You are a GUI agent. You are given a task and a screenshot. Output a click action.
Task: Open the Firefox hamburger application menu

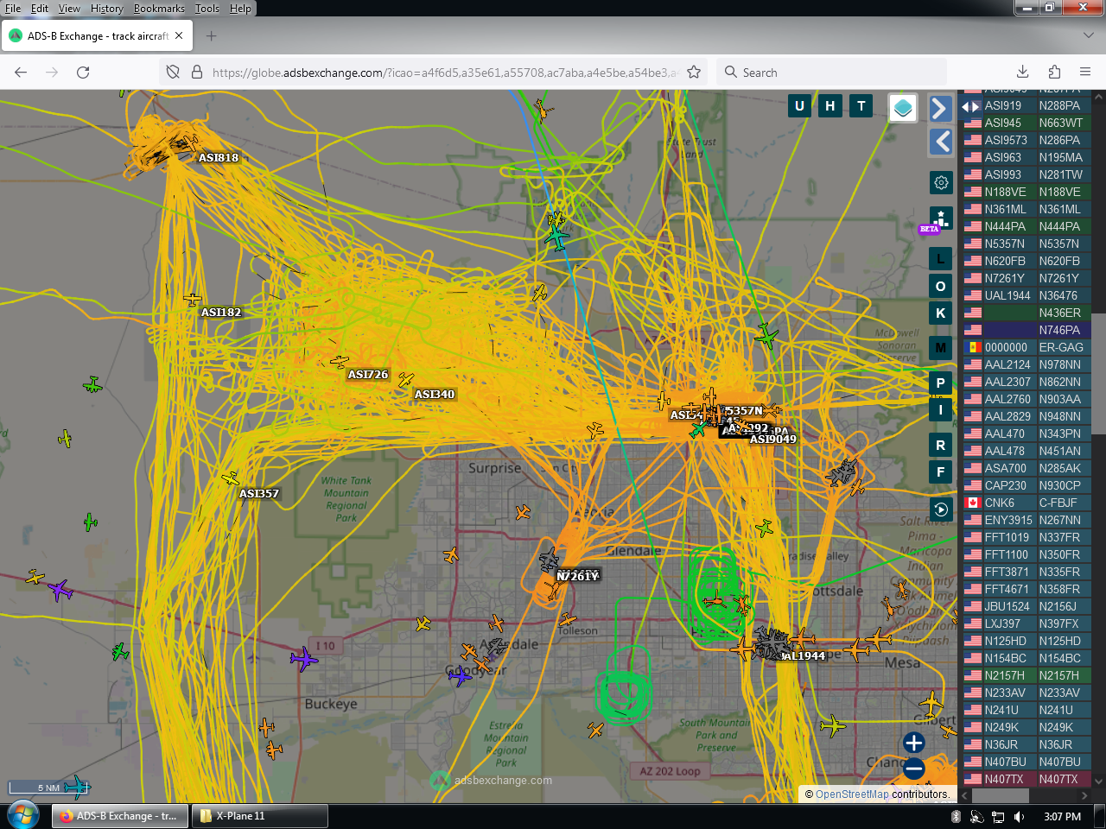tap(1085, 73)
